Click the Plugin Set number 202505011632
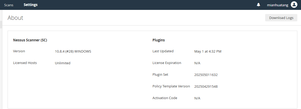 (x=206, y=75)
